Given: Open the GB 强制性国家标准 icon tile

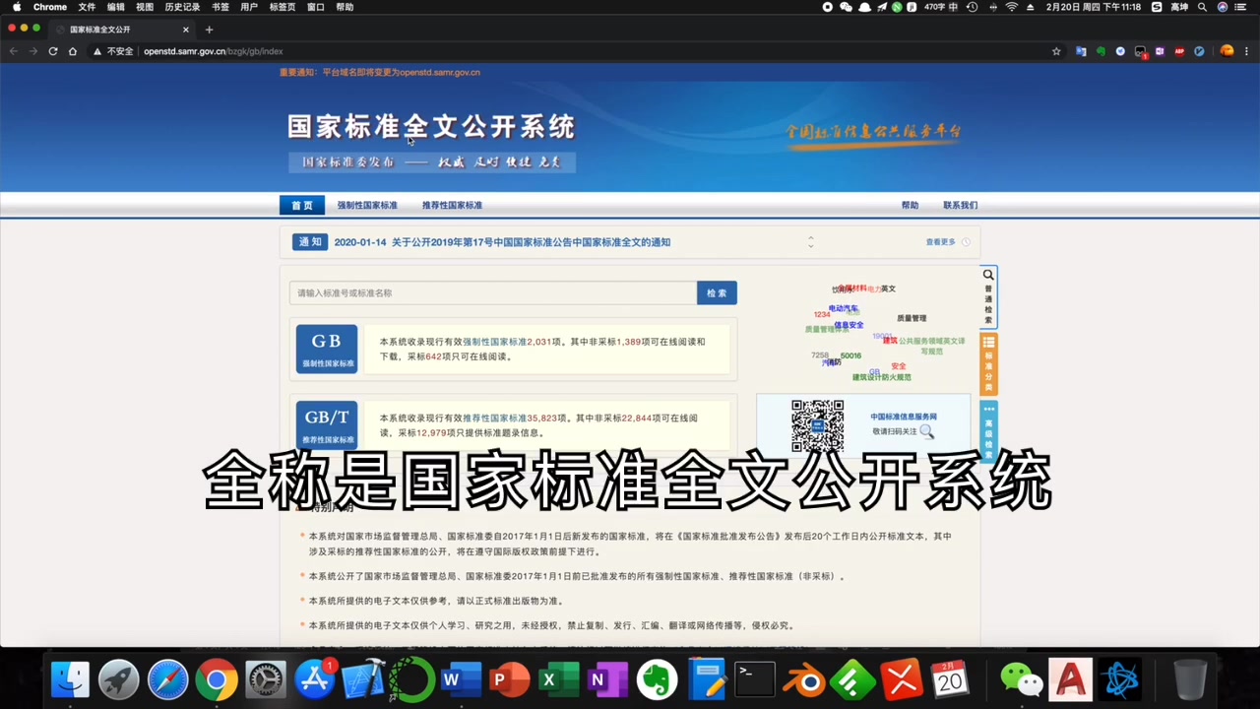Looking at the screenshot, I should 327,349.
